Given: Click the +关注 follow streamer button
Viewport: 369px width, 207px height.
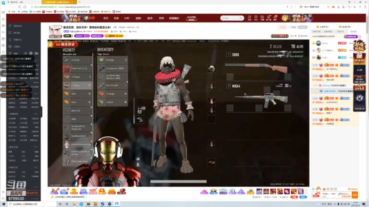Looking at the screenshot, I should click(x=282, y=27).
